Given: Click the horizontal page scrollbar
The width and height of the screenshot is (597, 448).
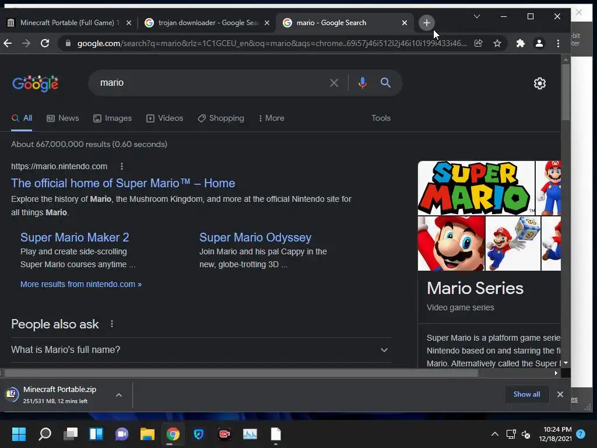Looking at the screenshot, I should pos(241,373).
